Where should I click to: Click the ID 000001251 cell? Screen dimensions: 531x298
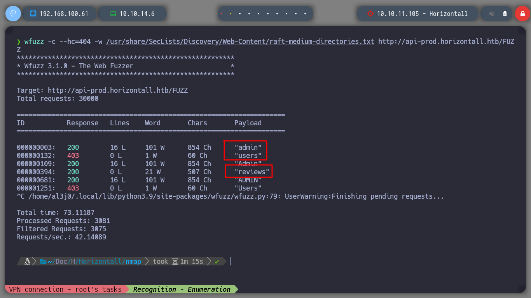[x=36, y=188]
